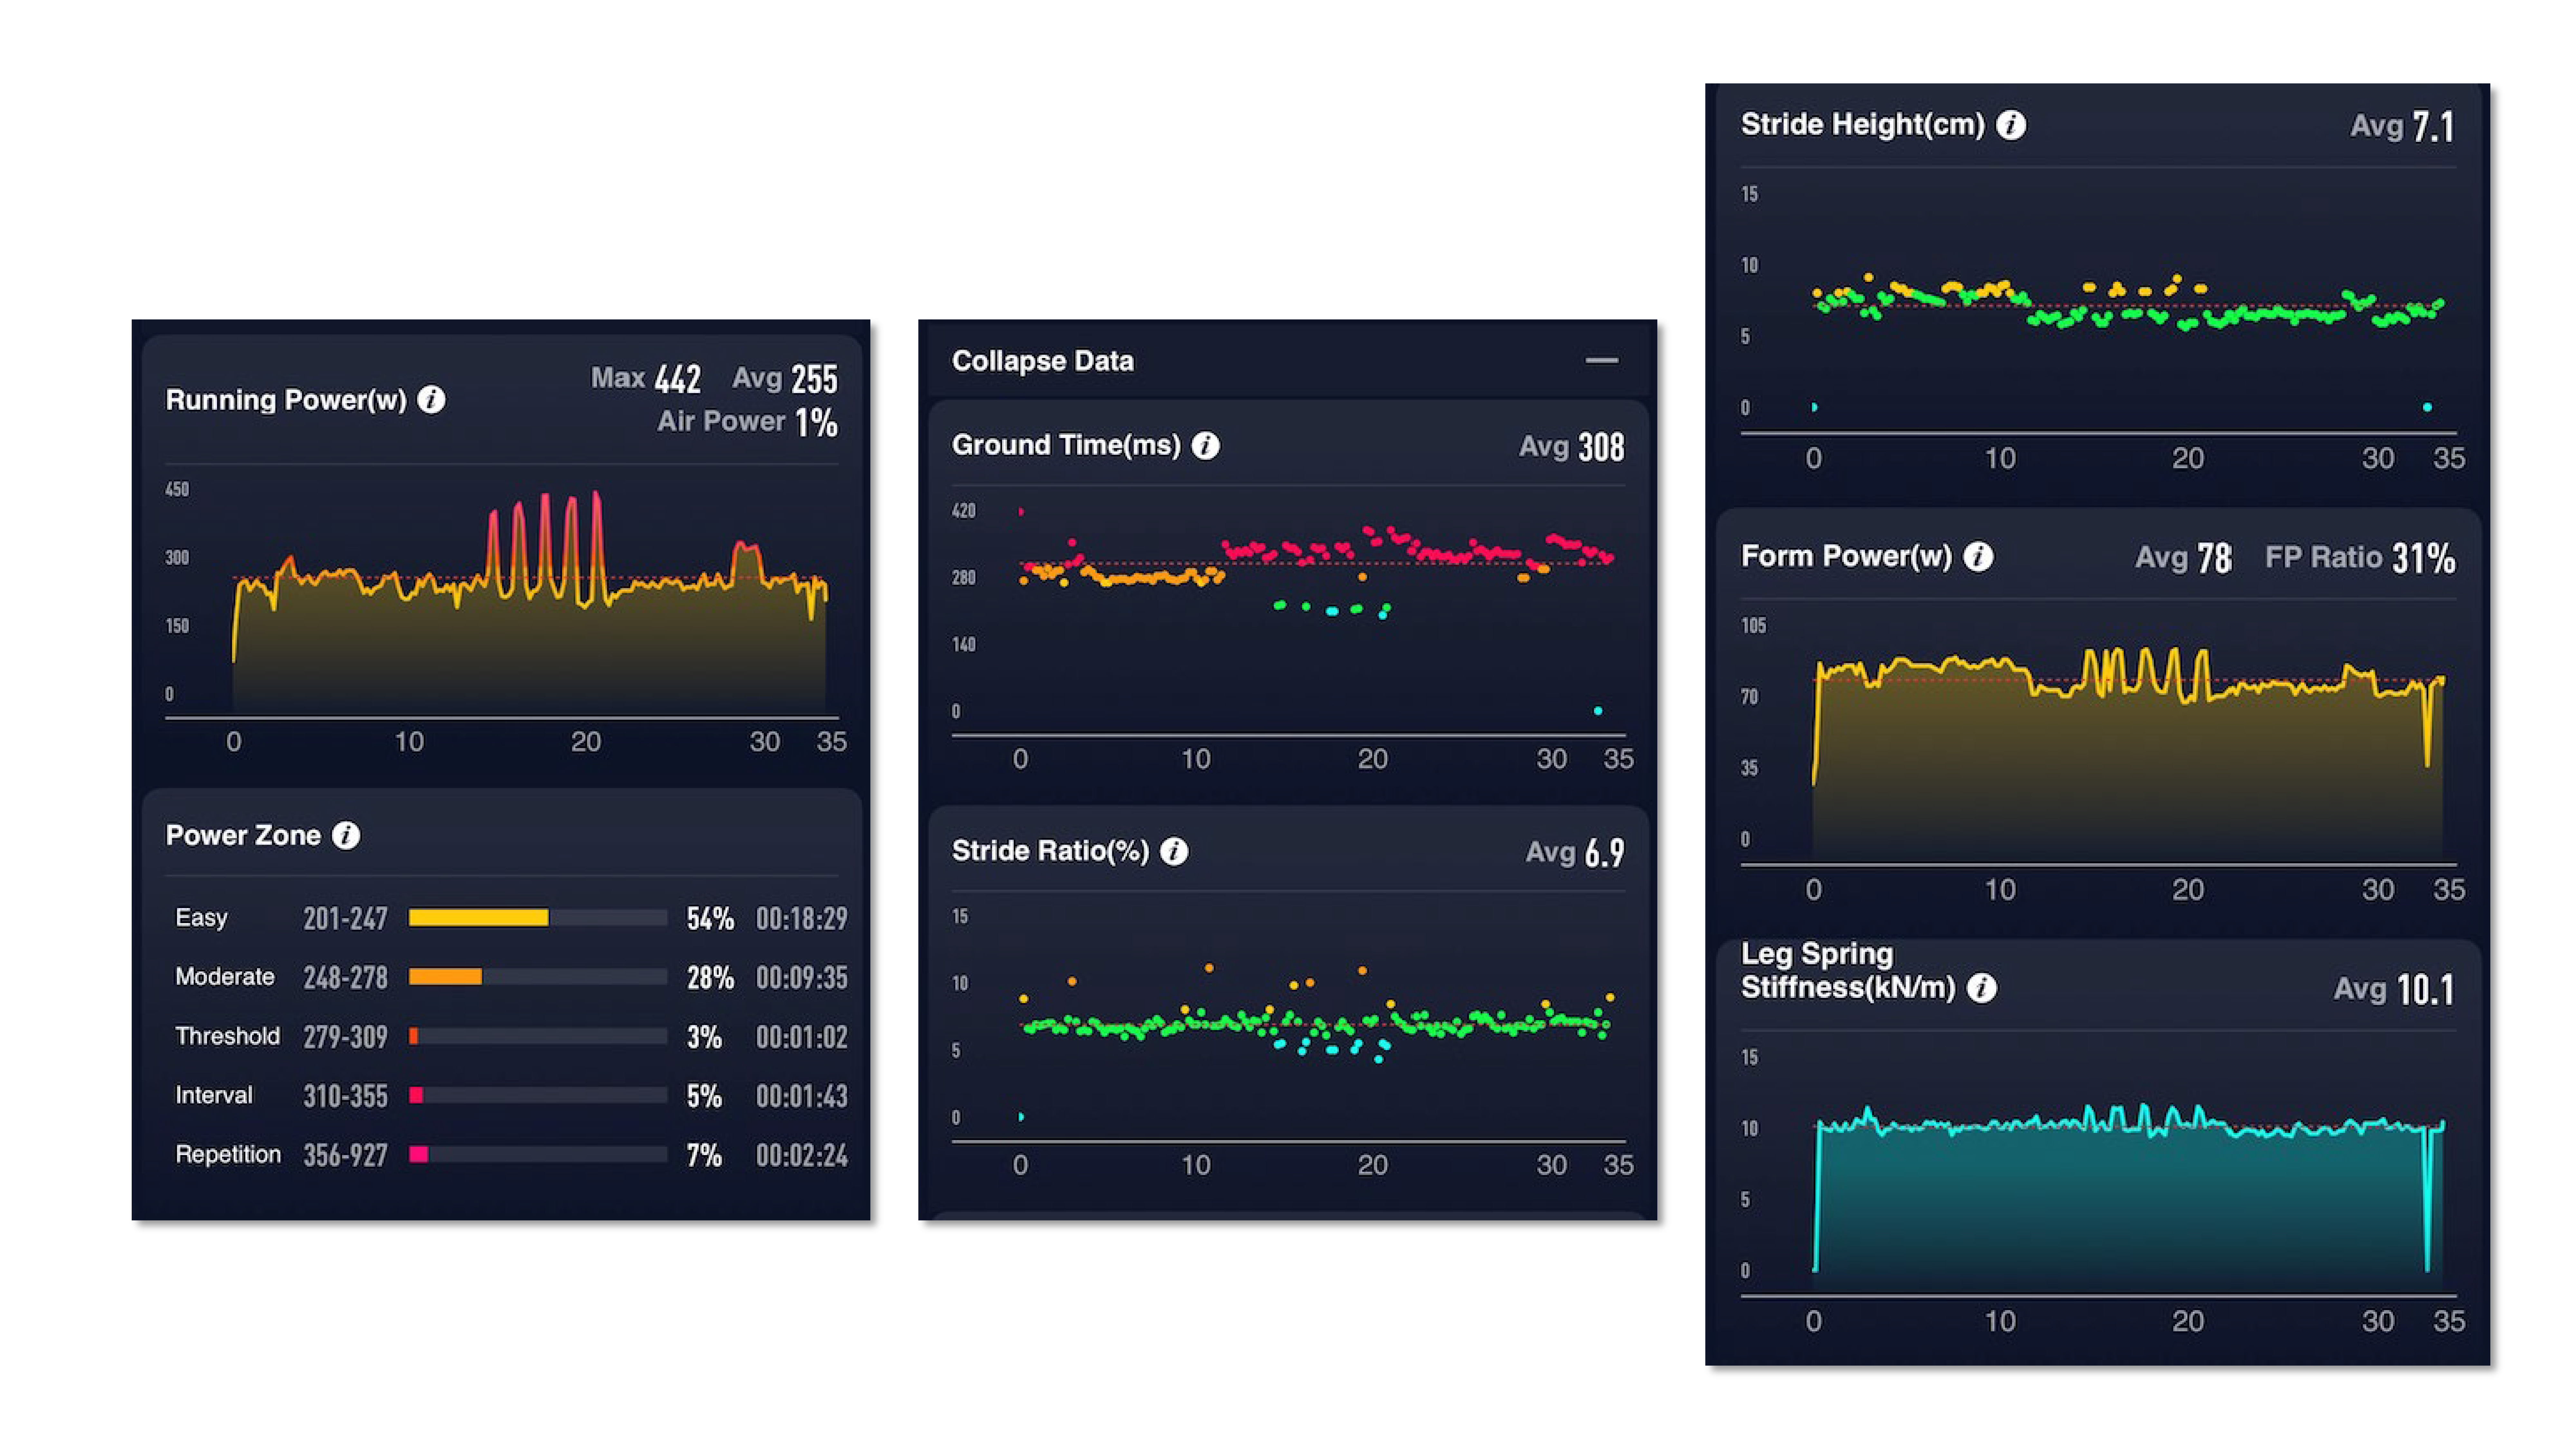Open the Form Power info icon
The image size is (2576, 1449).
[1978, 557]
